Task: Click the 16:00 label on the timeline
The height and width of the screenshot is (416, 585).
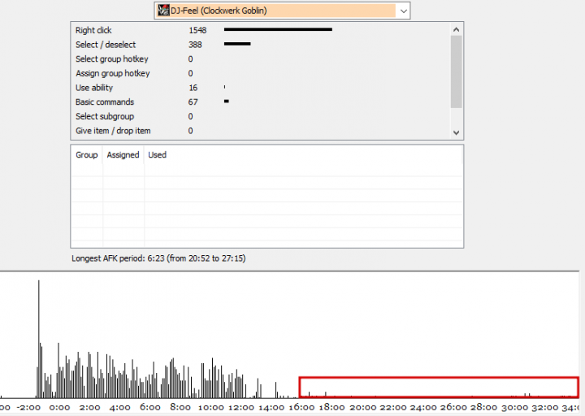Action: tap(301, 407)
